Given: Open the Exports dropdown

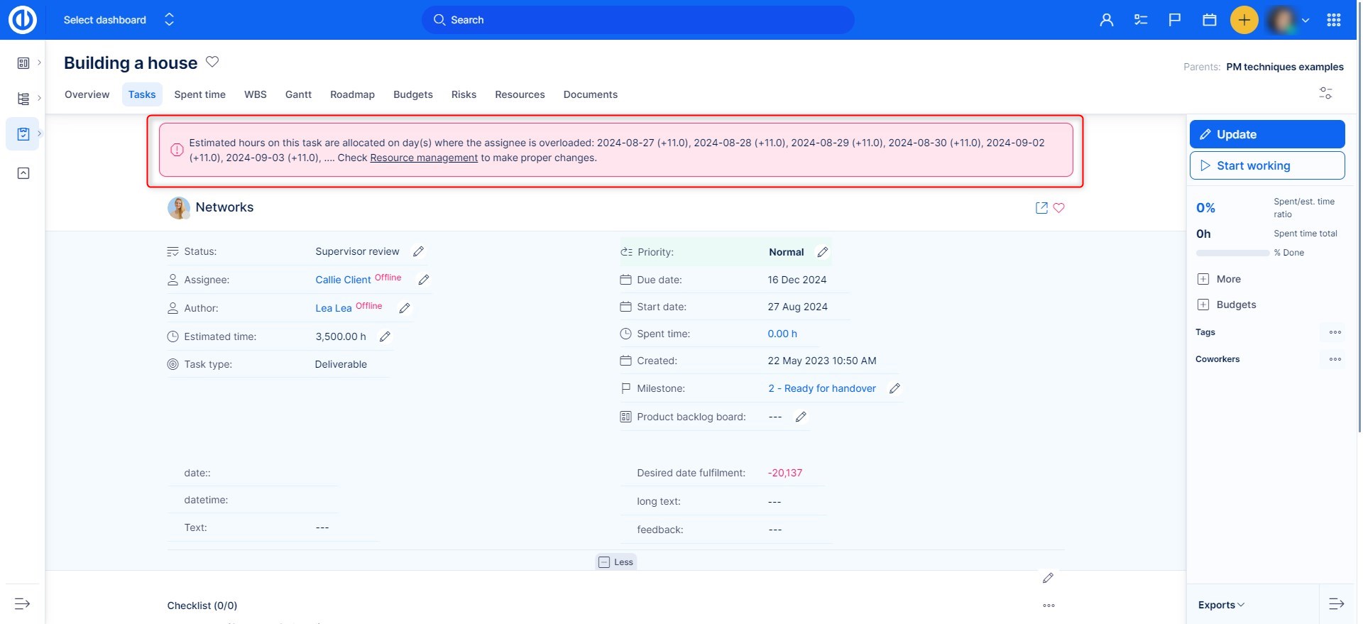Looking at the screenshot, I should pos(1221,605).
